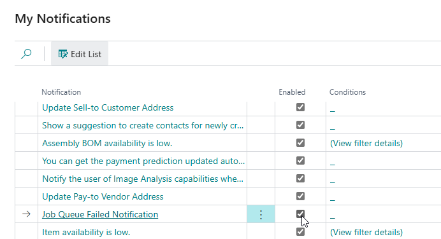Click Conditions dash for payment prediction row

(333, 164)
